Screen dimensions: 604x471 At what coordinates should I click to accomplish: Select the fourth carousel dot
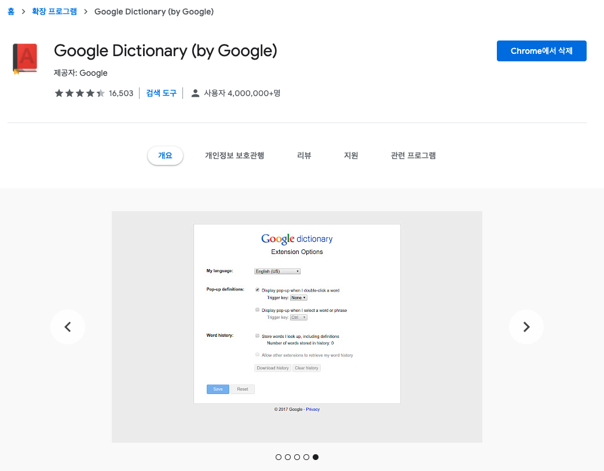pos(306,457)
